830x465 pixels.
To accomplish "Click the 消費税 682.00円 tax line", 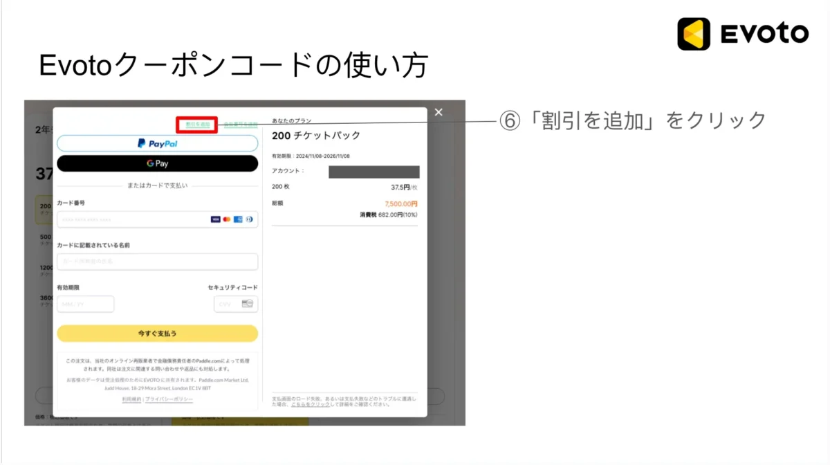I will coord(389,215).
